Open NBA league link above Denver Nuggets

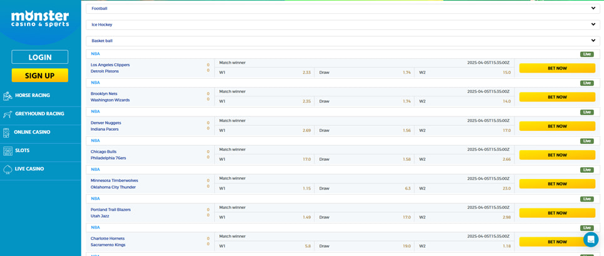[x=95, y=111]
